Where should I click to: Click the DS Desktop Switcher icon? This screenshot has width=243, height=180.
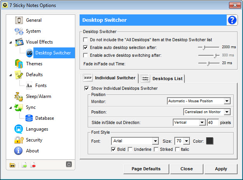point(29,53)
